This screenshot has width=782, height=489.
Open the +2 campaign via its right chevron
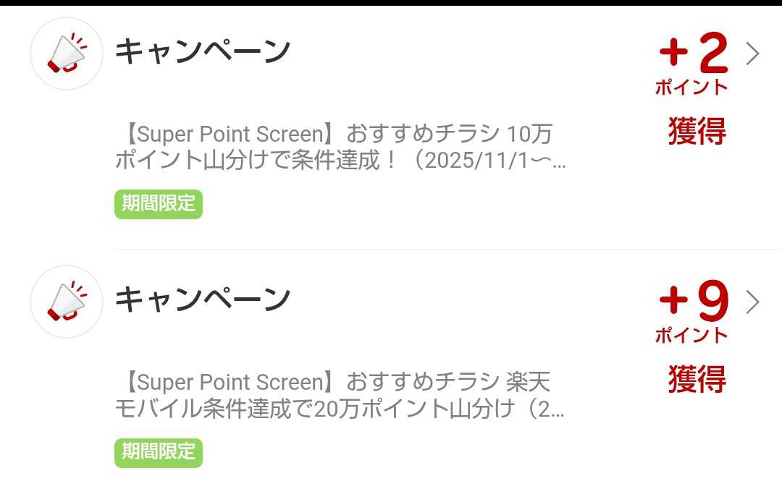click(x=753, y=54)
